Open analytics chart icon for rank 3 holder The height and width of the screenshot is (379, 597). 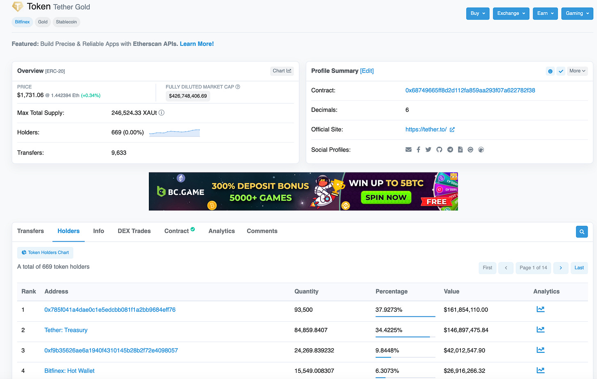[x=540, y=350]
